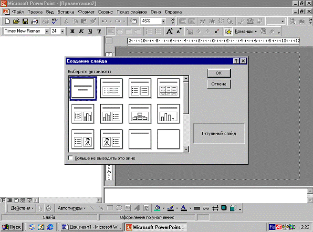Screen dimensions: 313x232
Task: Click the Отмена button
Action: [x=219, y=84]
